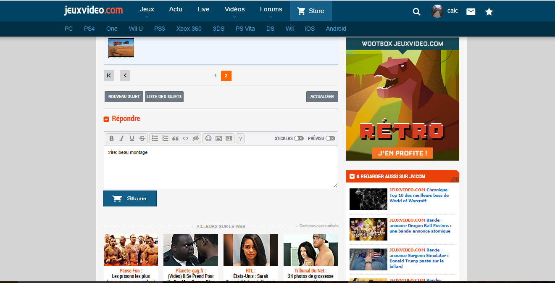Open Tribunal Du Net grossesse photos article
The width and height of the screenshot is (555, 283).
(311, 257)
